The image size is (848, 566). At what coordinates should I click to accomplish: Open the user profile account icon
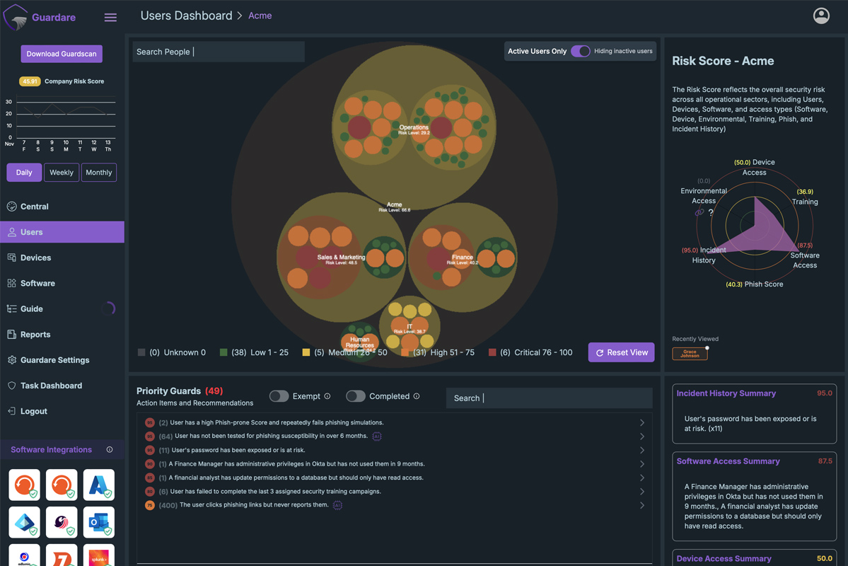821,16
